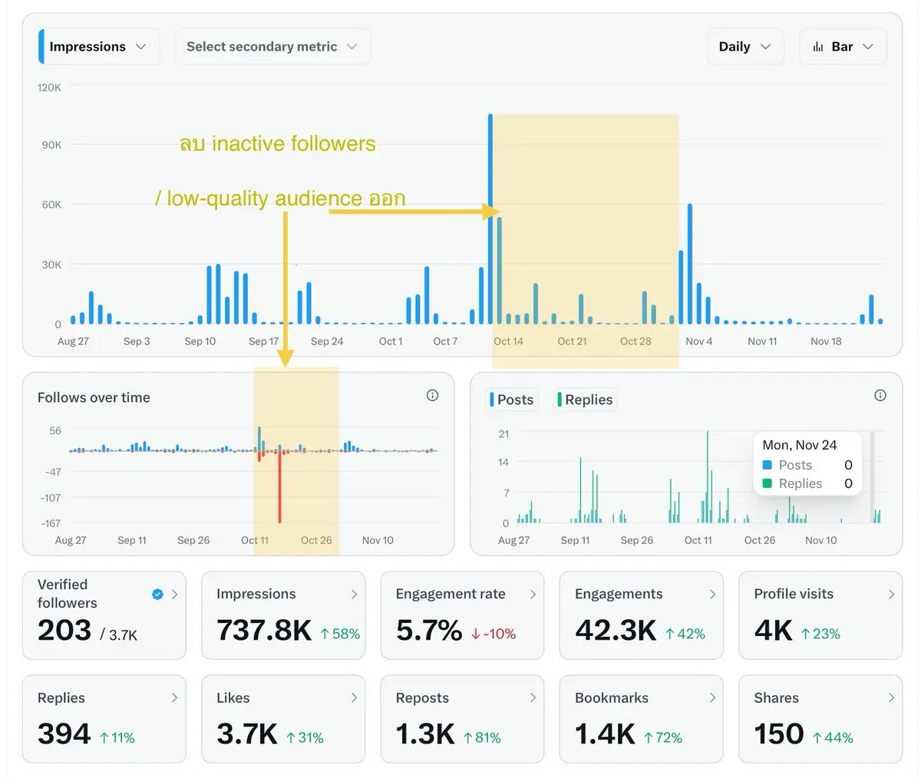Open the Daily interval dropdown
Screen dimensions: 921x778
pos(745,47)
